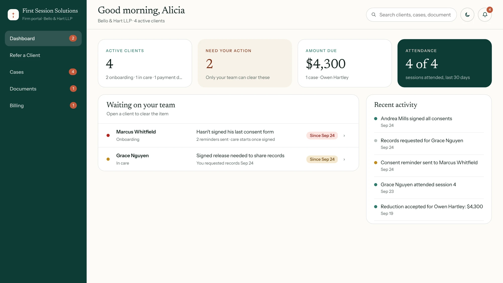Go to Billing in the sidebar
Viewport: 503px width, 283px height.
pos(43,106)
